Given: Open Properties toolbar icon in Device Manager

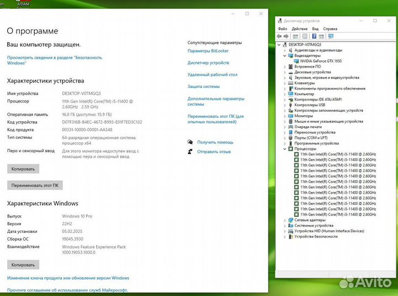Looking at the screenshot, I should point(305,37).
